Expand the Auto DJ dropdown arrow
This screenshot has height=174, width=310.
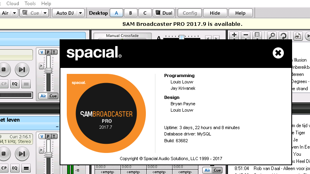pyautogui.click(x=80, y=13)
